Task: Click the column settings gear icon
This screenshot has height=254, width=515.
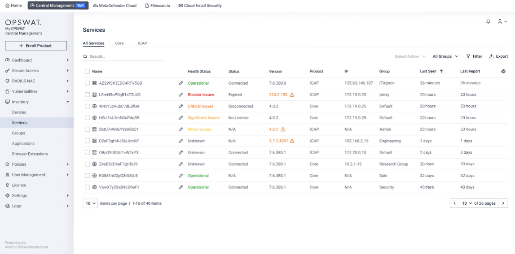Action: (x=503, y=71)
